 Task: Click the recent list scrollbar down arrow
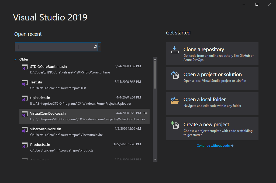coord(155,159)
